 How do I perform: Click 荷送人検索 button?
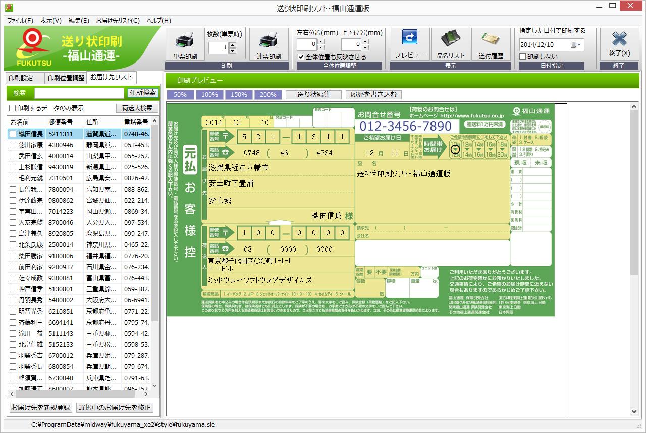[137, 108]
